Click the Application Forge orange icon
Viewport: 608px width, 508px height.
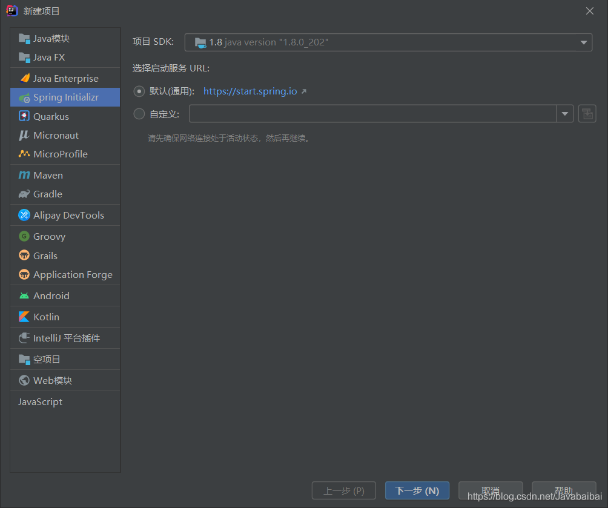click(x=24, y=274)
